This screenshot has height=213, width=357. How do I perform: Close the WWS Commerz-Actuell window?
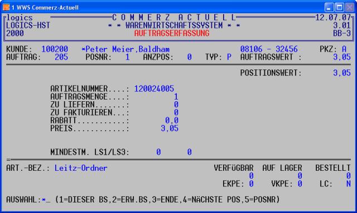(350, 7)
